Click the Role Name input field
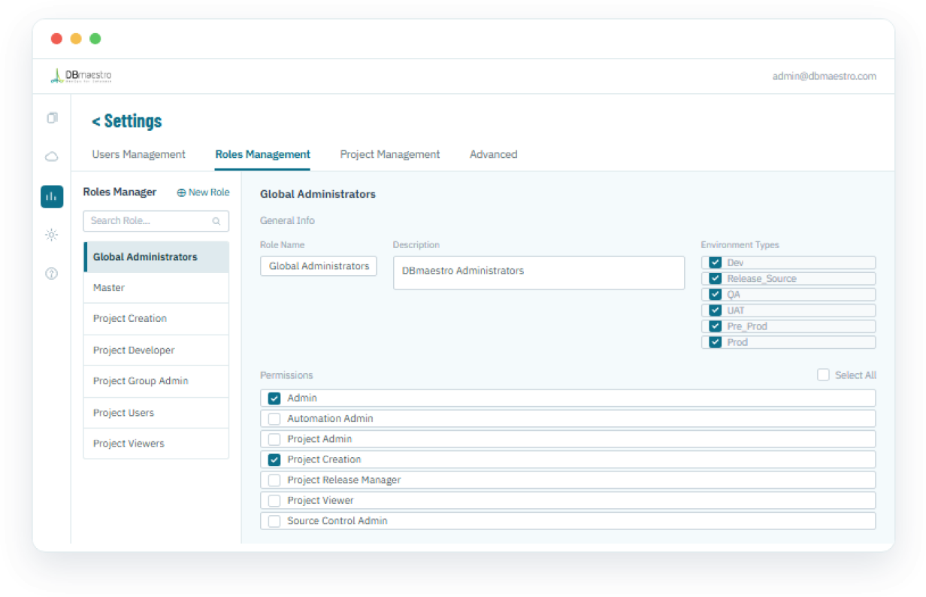Image resolution: width=926 pixels, height=597 pixels. pyautogui.click(x=319, y=266)
